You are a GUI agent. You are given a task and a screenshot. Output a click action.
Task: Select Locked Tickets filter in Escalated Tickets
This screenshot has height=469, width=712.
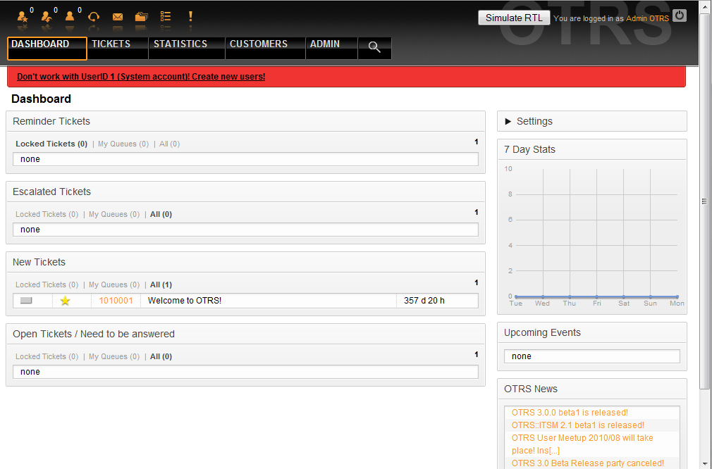(47, 214)
